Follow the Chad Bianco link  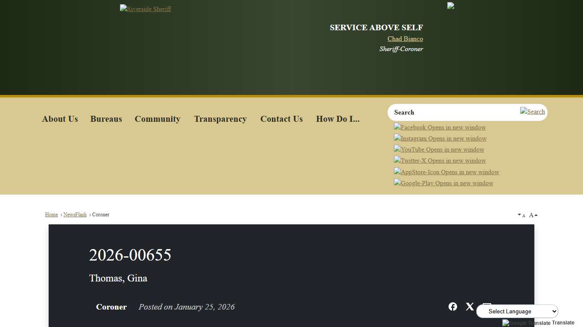pos(405,38)
